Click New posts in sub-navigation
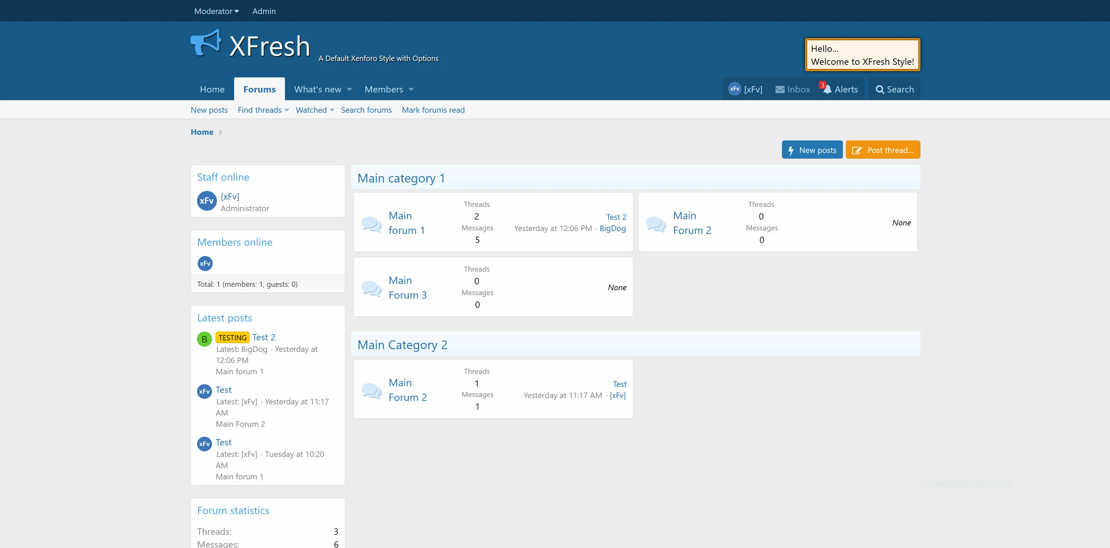 (210, 110)
